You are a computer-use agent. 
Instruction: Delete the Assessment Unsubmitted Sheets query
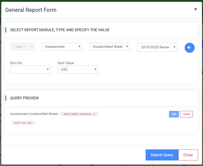pyautogui.click(x=186, y=114)
